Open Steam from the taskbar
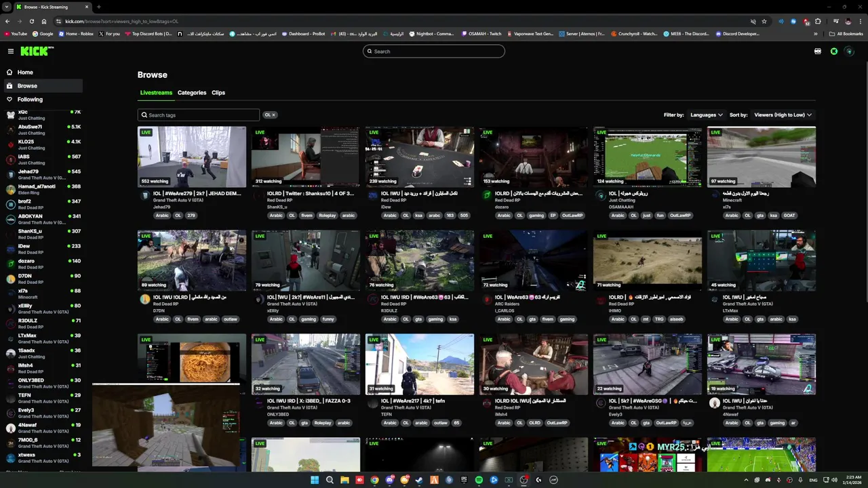This screenshot has height=488, width=868. click(x=419, y=480)
